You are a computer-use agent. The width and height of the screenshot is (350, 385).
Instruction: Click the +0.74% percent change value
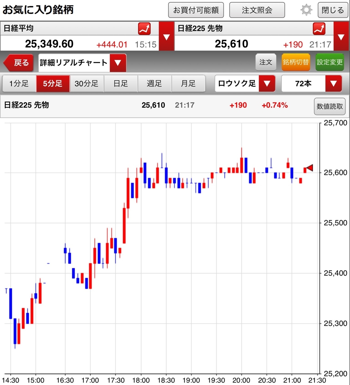click(x=275, y=105)
